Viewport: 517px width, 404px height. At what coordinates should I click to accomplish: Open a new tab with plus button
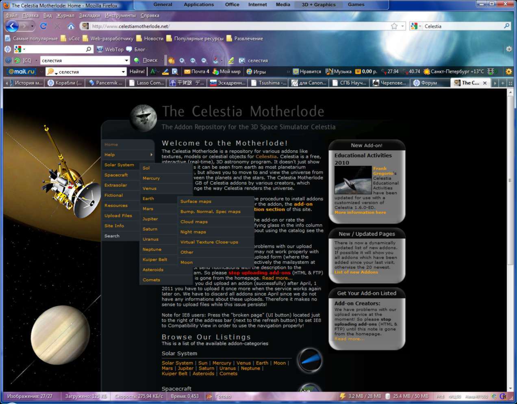(x=503, y=83)
